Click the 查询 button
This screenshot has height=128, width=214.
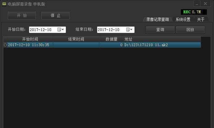click(x=160, y=30)
